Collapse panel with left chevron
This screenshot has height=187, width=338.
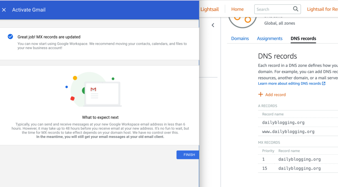tap(213, 25)
